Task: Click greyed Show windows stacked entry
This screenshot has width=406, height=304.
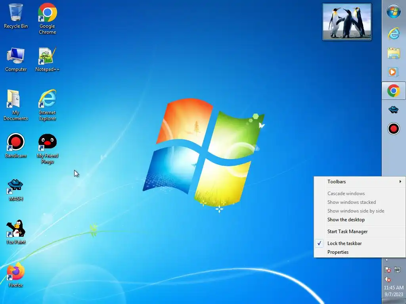Action: 360,202
